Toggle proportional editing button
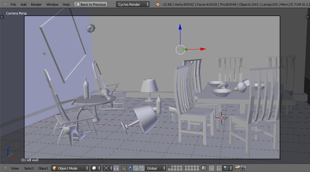This screenshot has height=172, width=310. coord(212,168)
